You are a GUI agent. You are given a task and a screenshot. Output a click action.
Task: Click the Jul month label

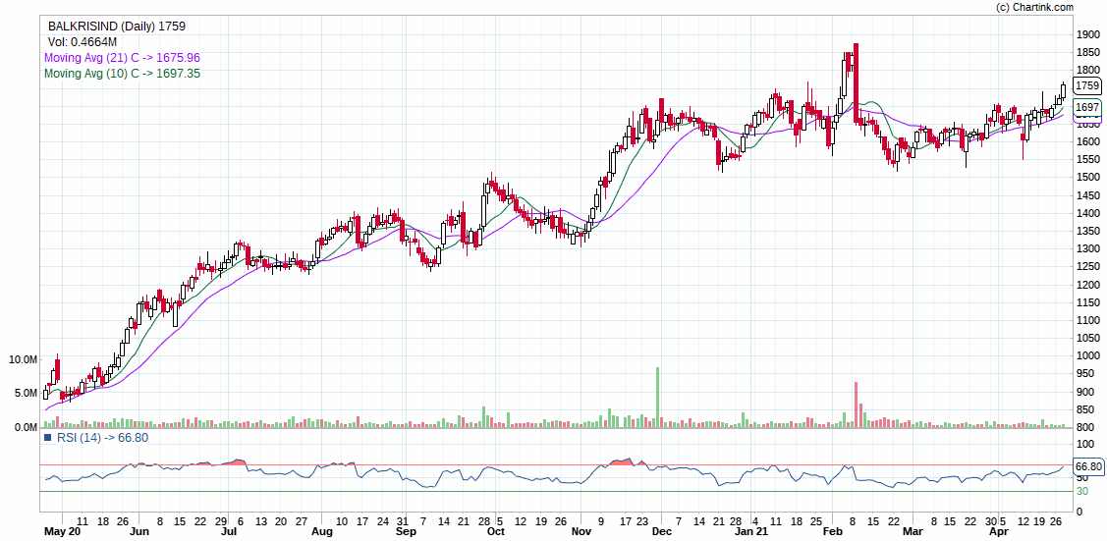point(230,531)
